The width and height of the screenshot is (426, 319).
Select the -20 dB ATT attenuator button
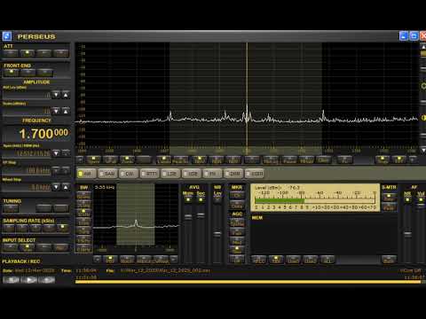click(x=44, y=53)
